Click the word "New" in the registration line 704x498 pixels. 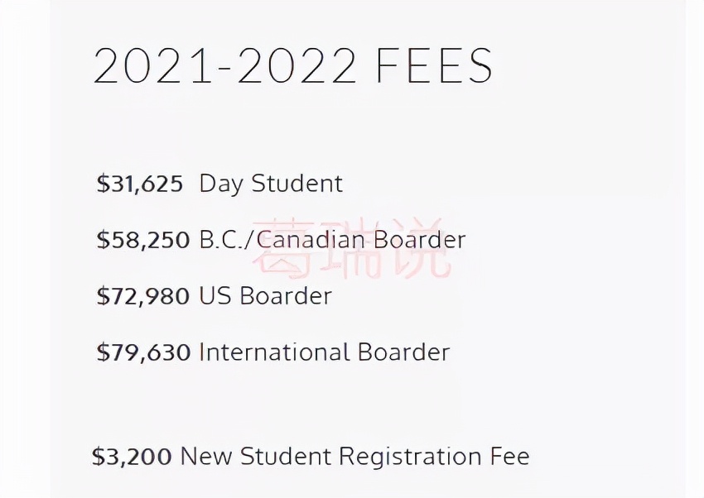(x=203, y=457)
